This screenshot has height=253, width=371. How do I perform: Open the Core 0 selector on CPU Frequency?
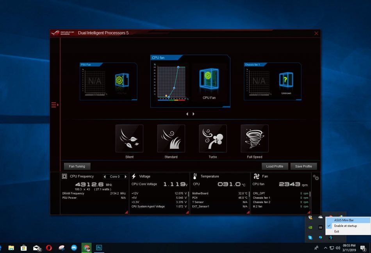[x=115, y=176]
